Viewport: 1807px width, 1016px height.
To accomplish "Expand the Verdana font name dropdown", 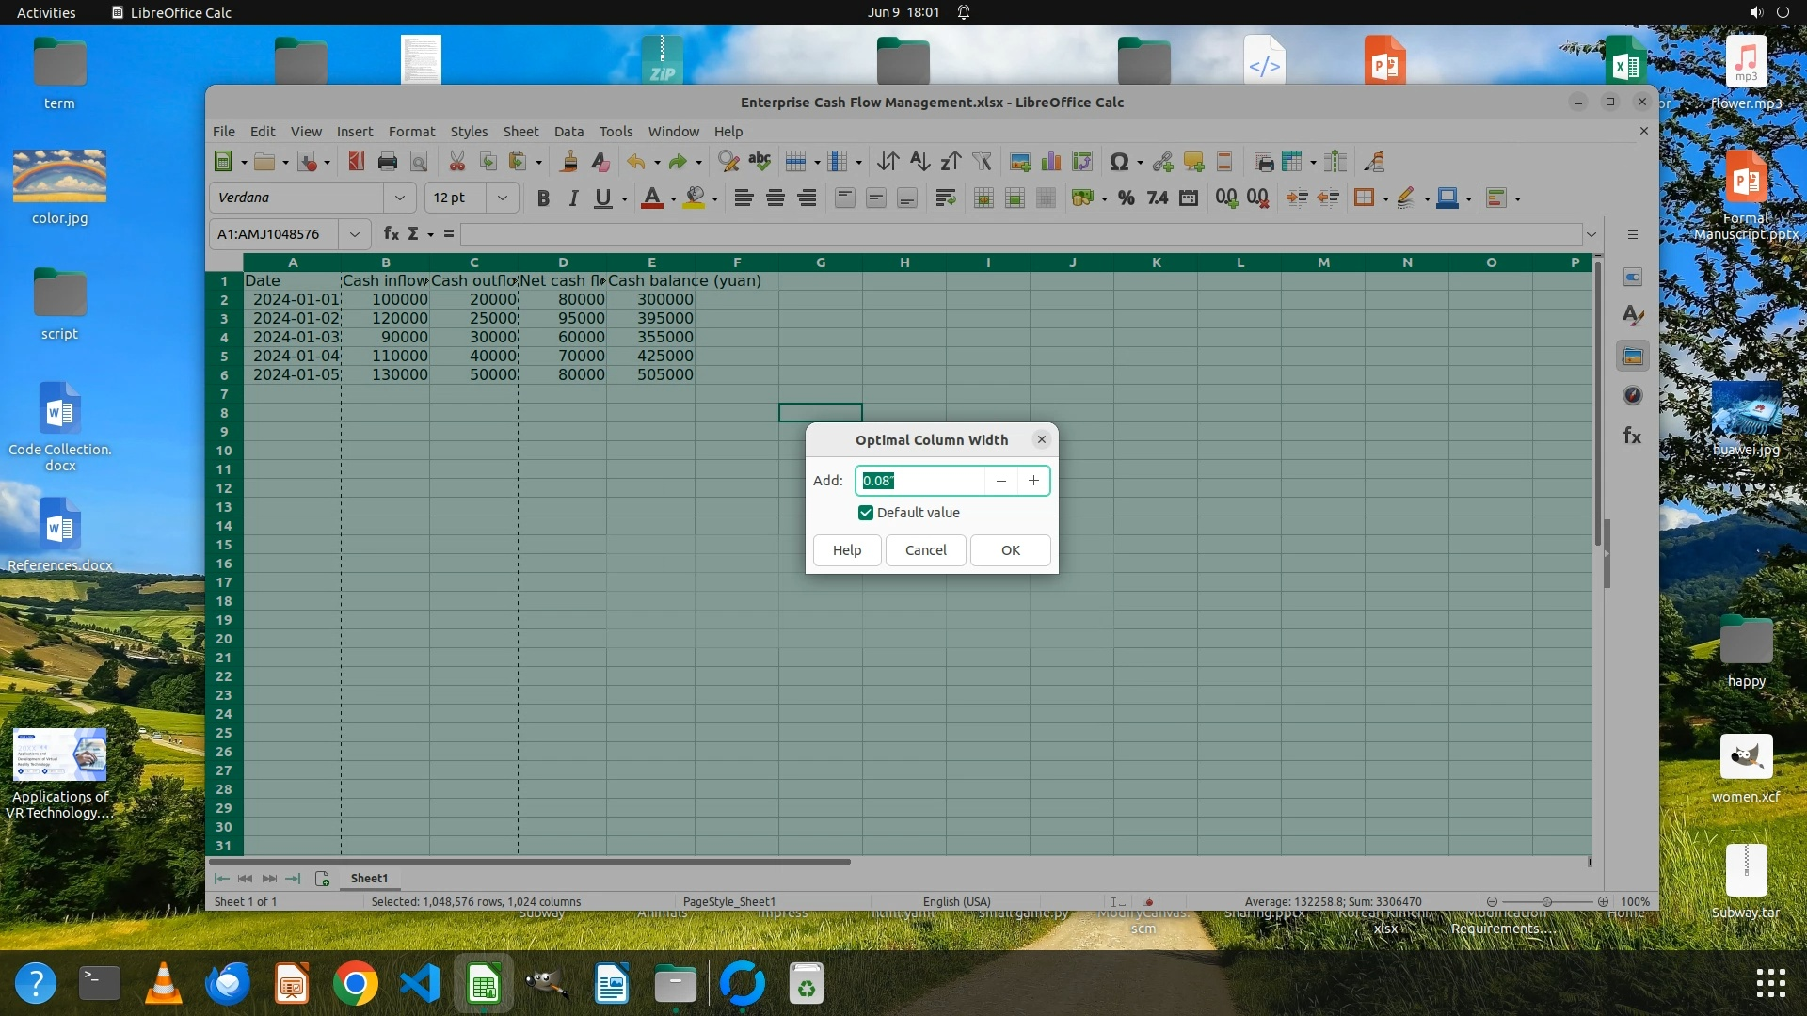I will point(400,198).
